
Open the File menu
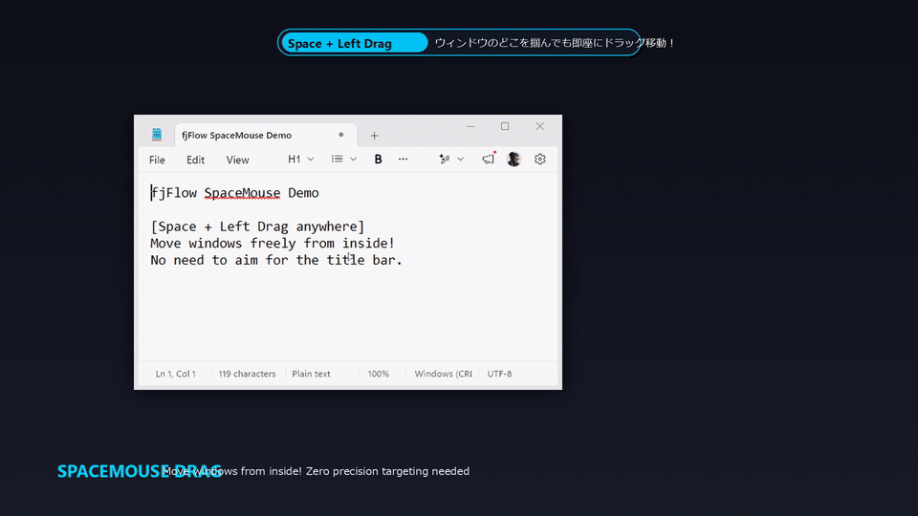[x=157, y=160]
